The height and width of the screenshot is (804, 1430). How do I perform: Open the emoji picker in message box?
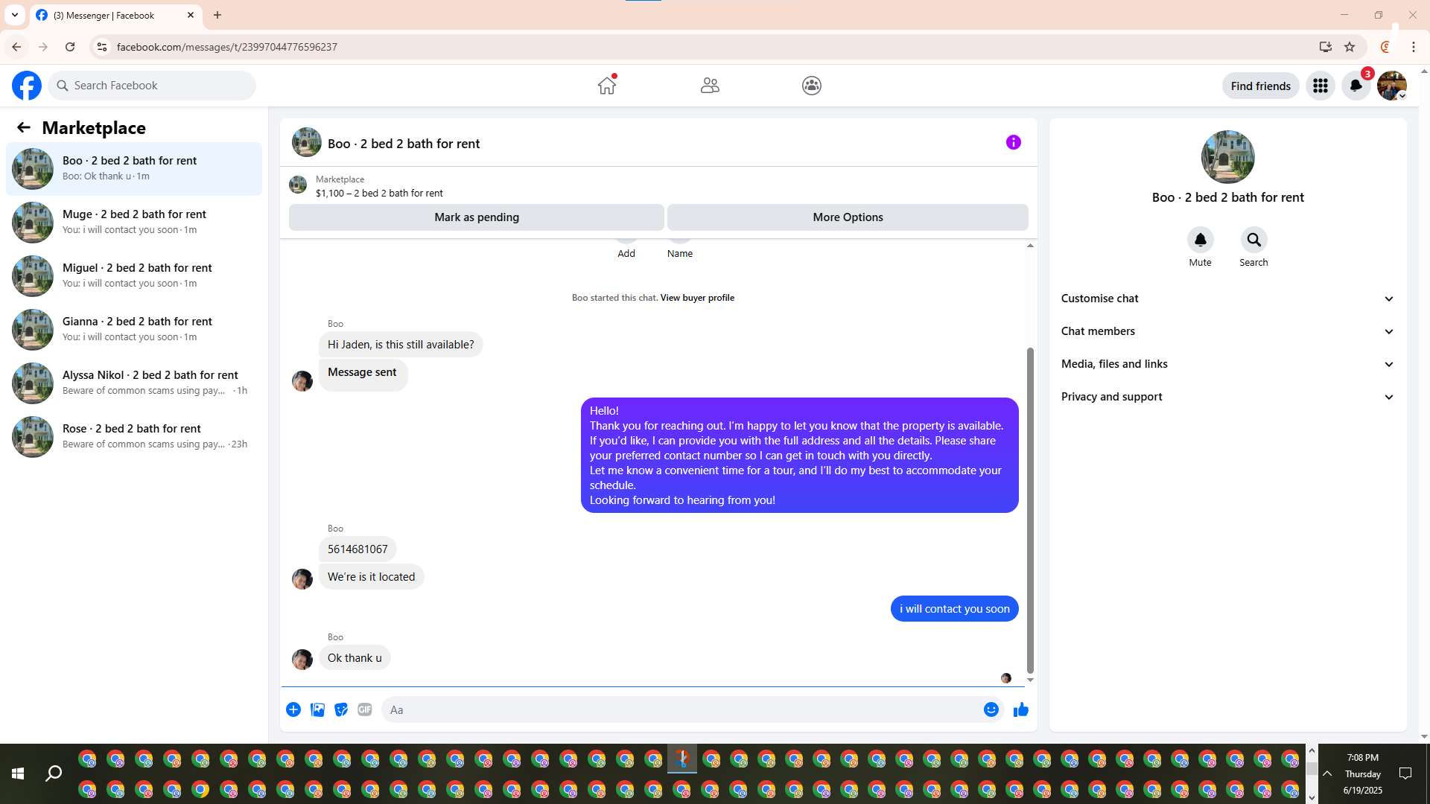(x=991, y=709)
